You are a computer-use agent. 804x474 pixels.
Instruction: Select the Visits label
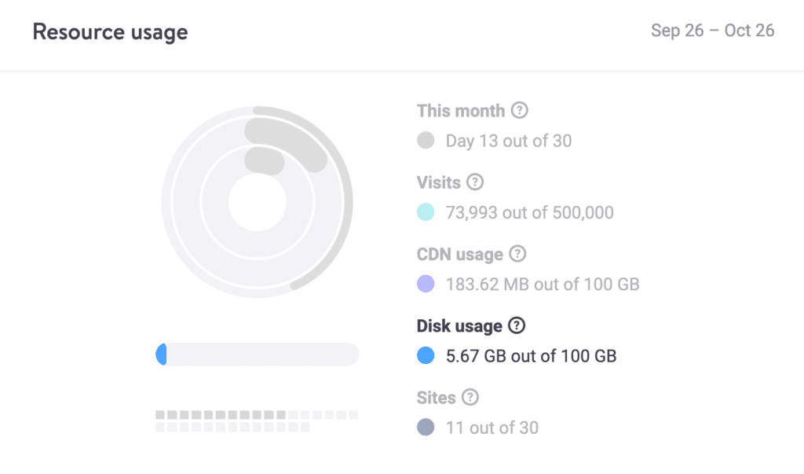click(x=439, y=182)
